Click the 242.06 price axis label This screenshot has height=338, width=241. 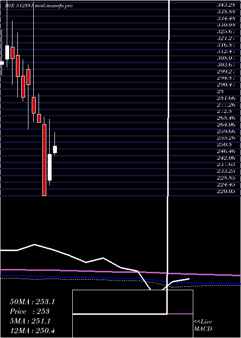point(226,158)
